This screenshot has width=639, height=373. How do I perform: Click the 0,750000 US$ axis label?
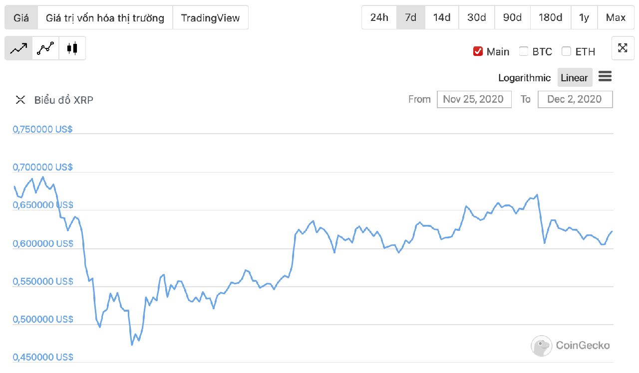pyautogui.click(x=42, y=129)
